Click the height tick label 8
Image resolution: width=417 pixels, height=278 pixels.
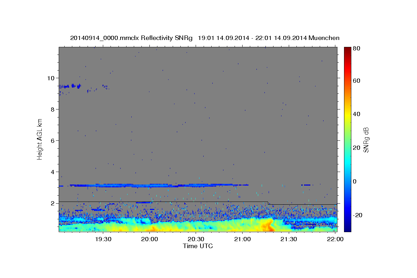(x=52, y=109)
